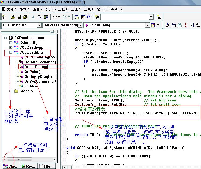201x169 pixels.
Task: Open the Redo history dropdown arrow
Action: (x=69, y=17)
